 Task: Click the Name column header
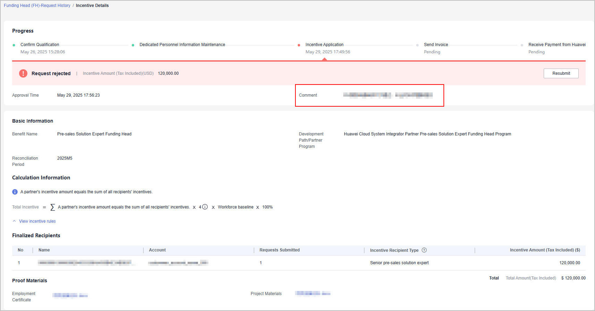coord(44,250)
